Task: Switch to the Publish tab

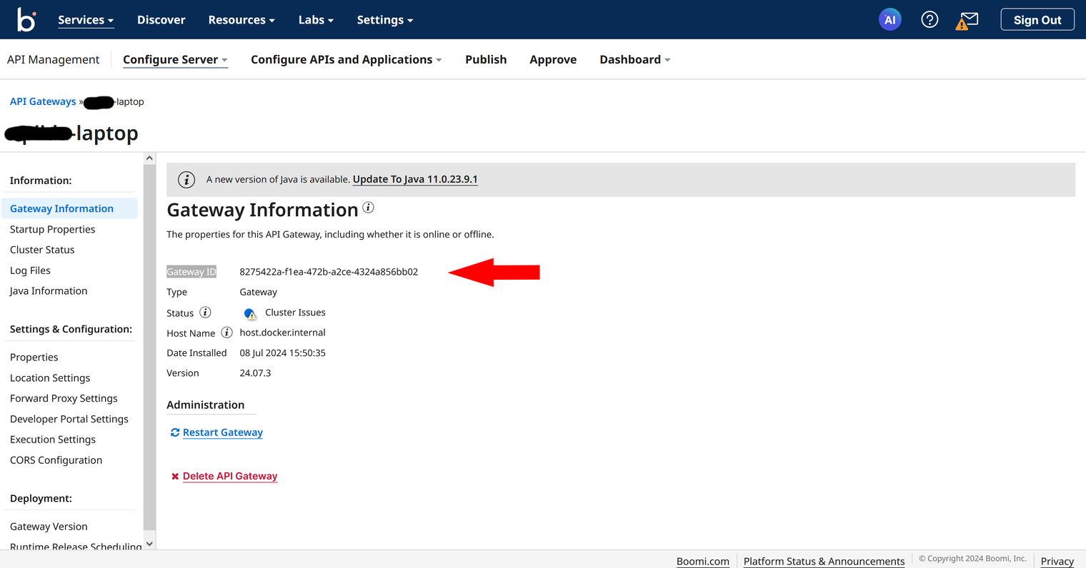Action: pos(486,59)
